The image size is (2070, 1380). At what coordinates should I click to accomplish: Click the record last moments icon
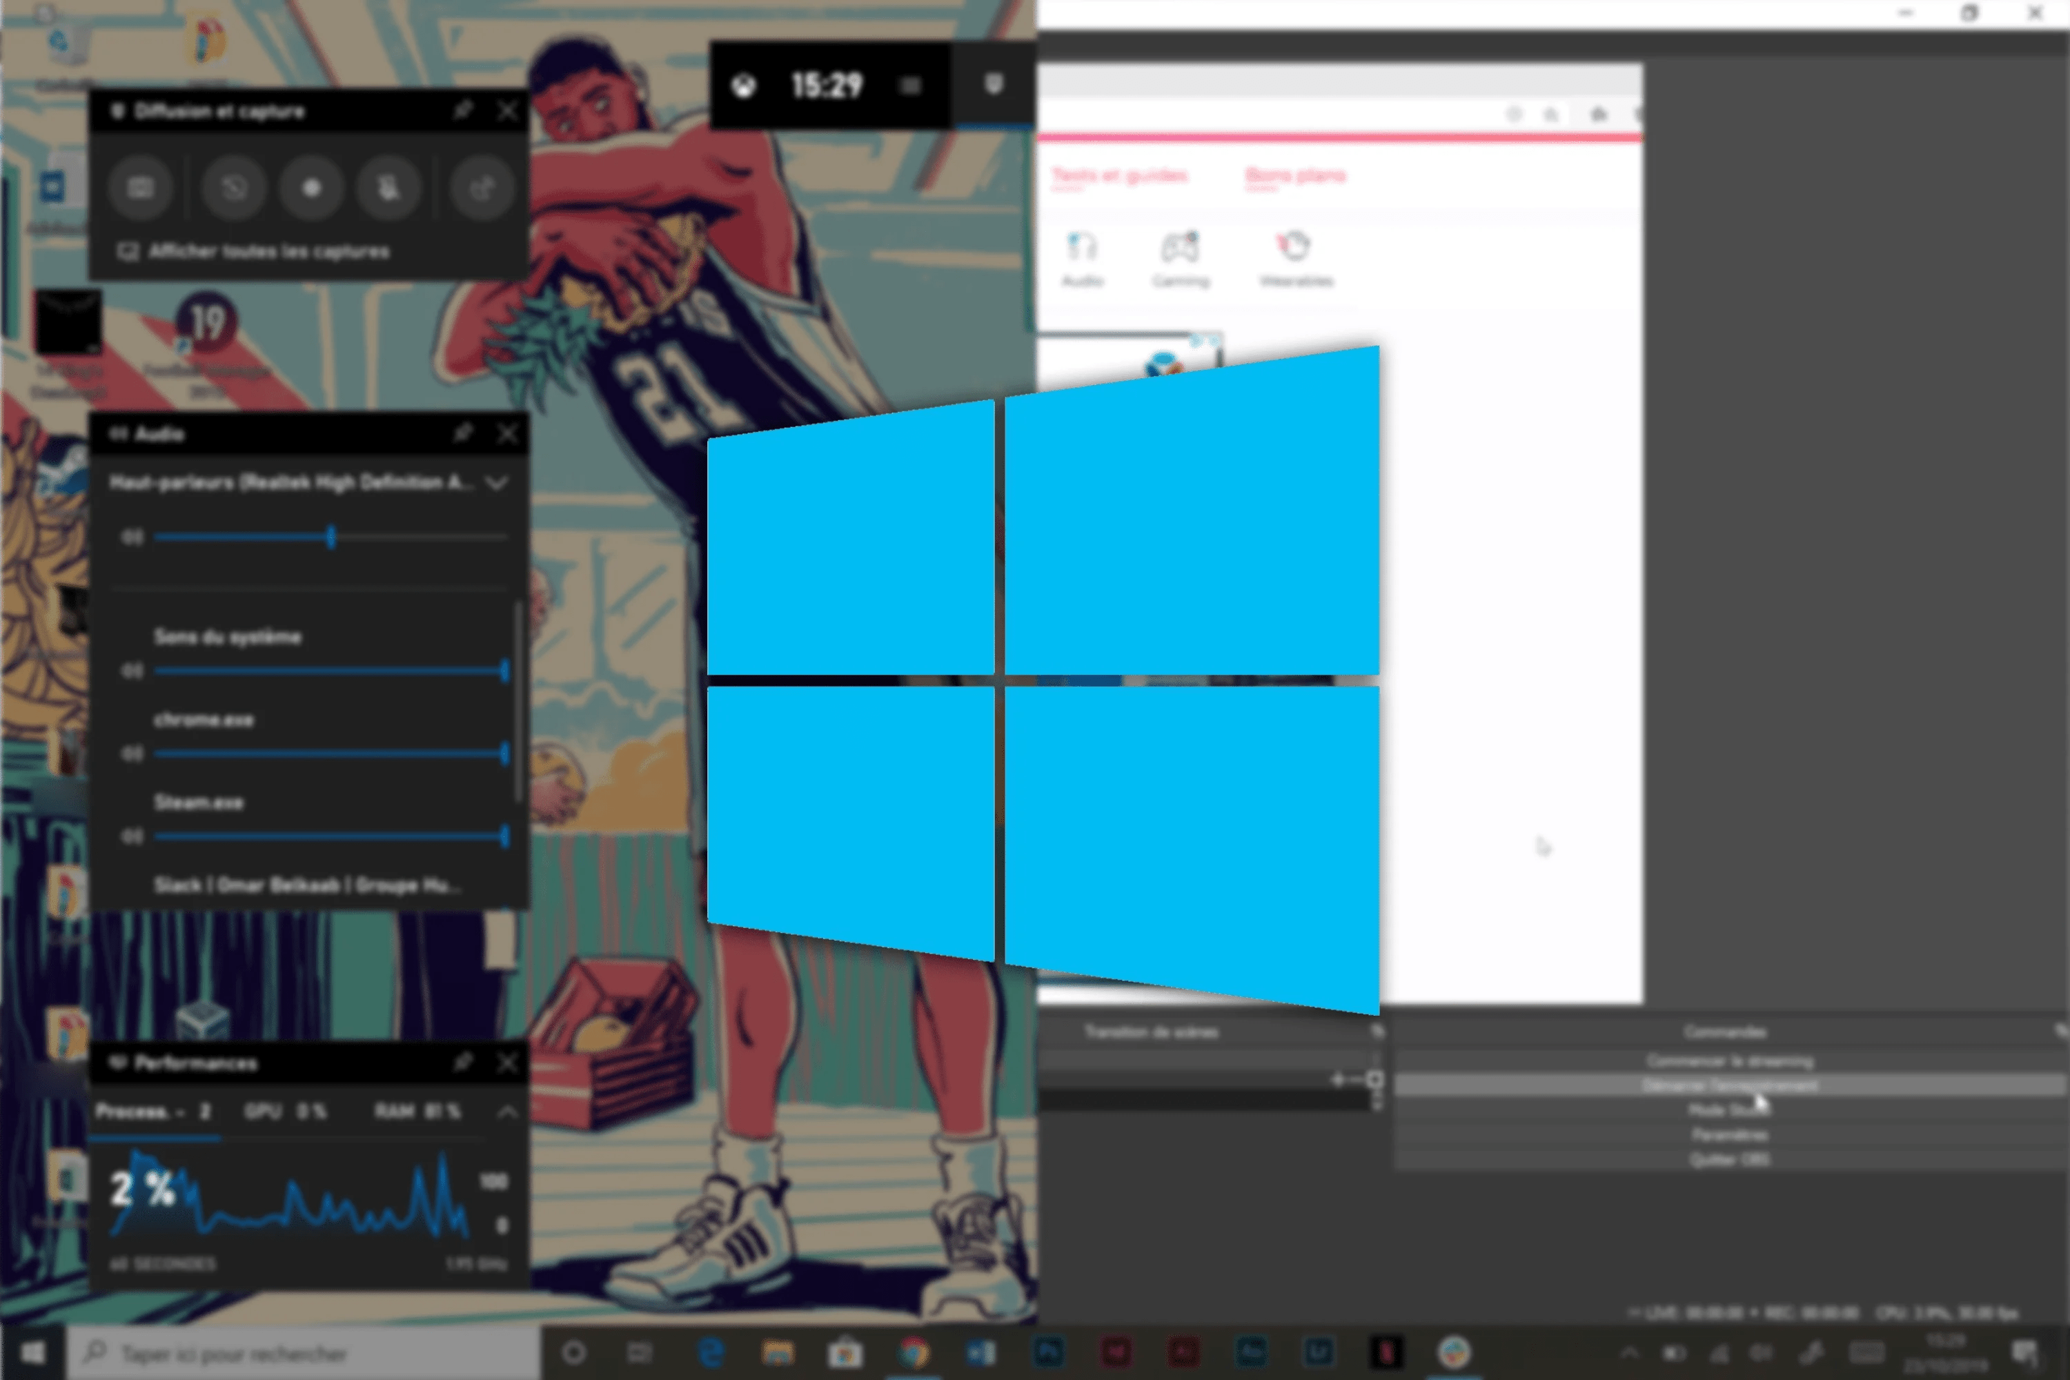pyautogui.click(x=233, y=188)
